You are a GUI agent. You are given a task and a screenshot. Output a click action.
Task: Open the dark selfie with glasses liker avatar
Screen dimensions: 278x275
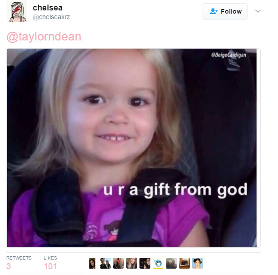pos(144,263)
